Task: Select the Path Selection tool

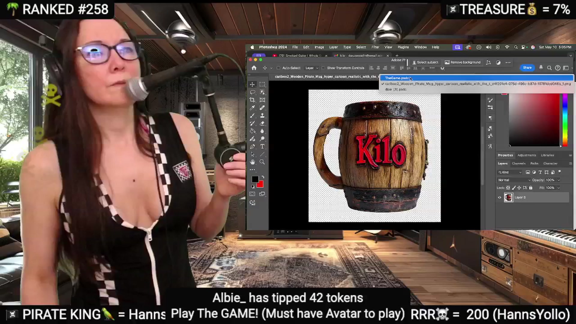Action: click(252, 154)
